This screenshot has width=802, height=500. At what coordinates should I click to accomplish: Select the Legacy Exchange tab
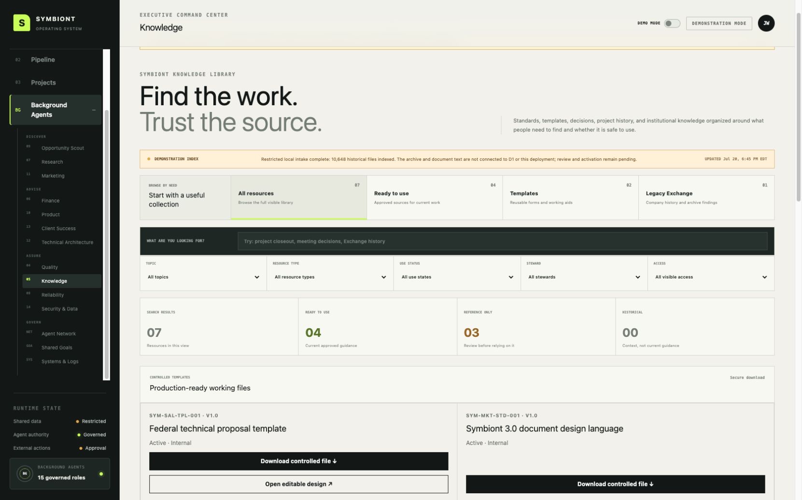point(706,197)
